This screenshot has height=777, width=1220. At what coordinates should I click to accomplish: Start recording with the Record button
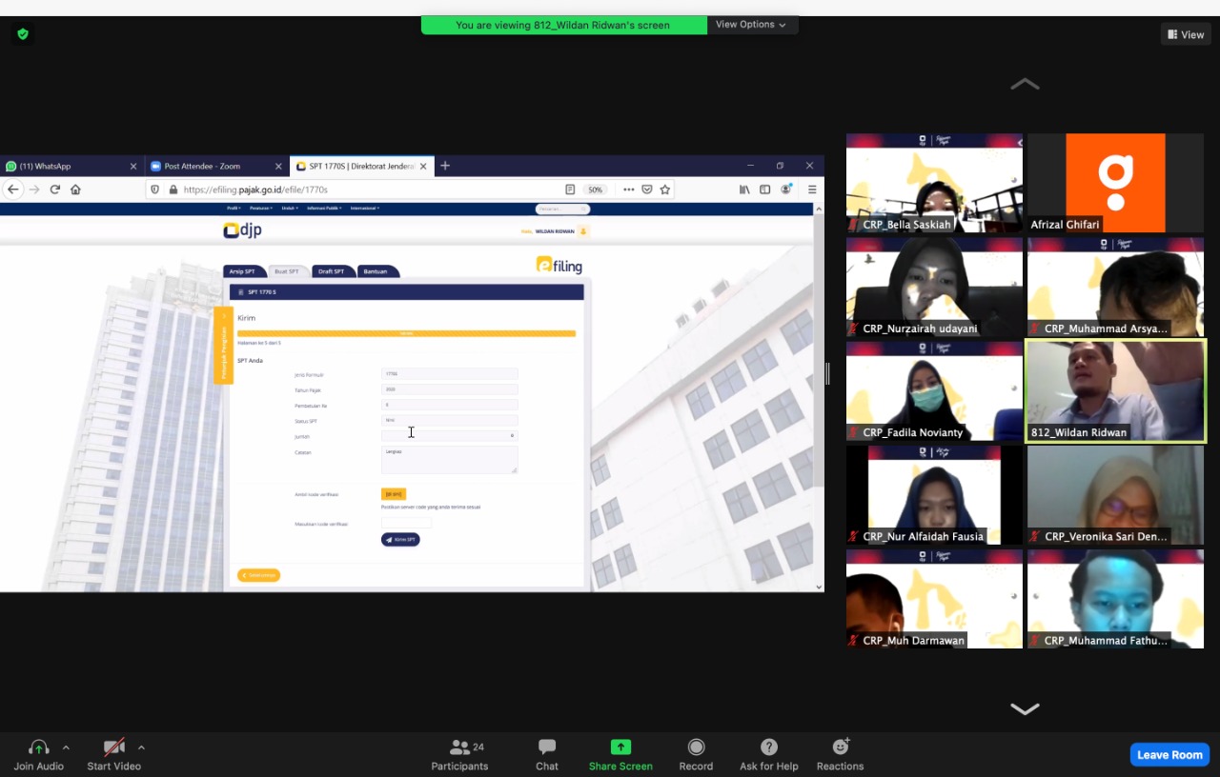tap(696, 748)
